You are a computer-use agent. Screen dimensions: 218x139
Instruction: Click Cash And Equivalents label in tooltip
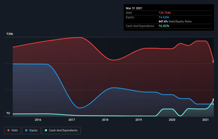pos(140,26)
